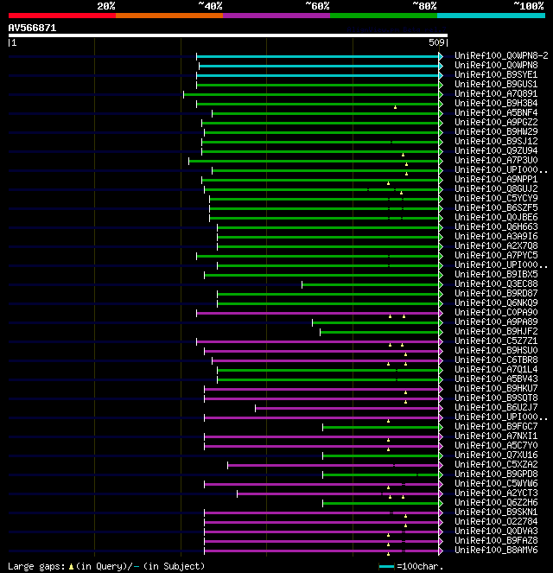Select UniRef100_C5WYW6 entry
Image resolution: width=553 pixels, height=573 pixels.
(x=496, y=483)
